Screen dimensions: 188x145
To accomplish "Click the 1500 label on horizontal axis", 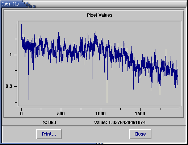I will (x=140, y=114).
